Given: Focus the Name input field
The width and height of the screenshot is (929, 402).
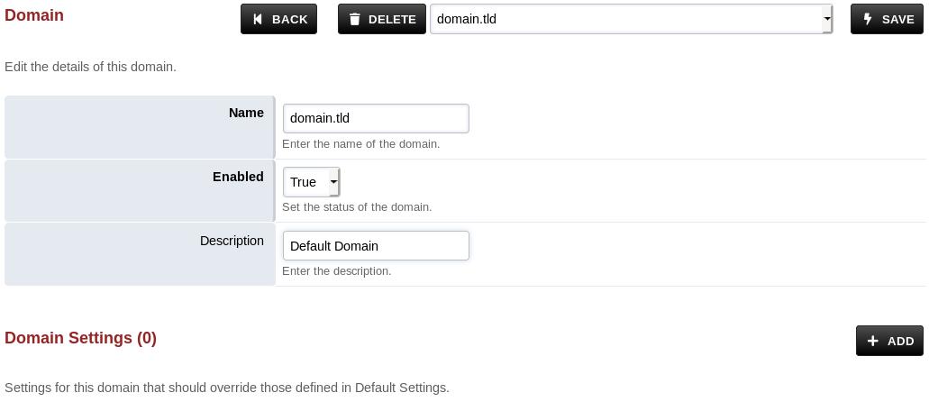Looking at the screenshot, I should (376, 118).
